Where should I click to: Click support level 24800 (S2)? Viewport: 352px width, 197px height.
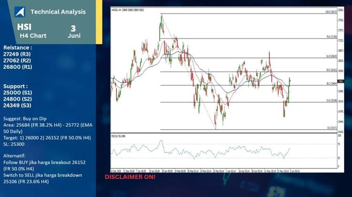click(17, 99)
